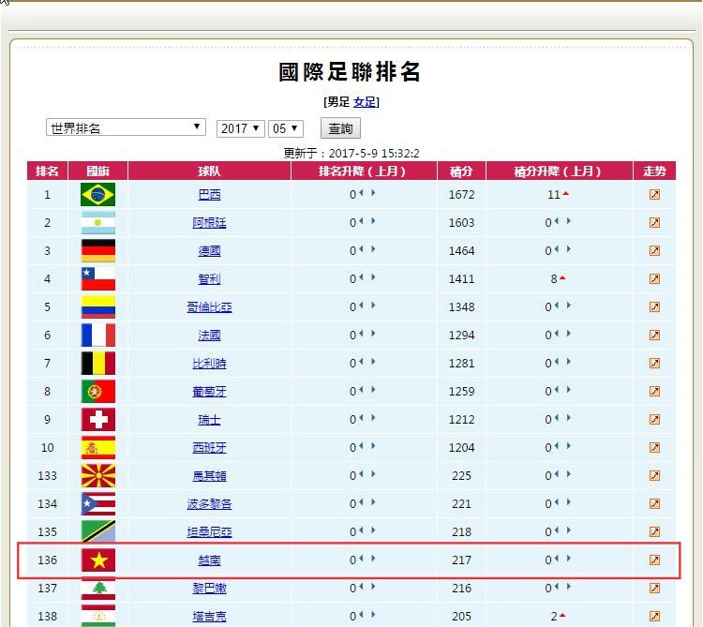Click the points change value 8 for 智利
This screenshot has width=703, height=627.
554,278
